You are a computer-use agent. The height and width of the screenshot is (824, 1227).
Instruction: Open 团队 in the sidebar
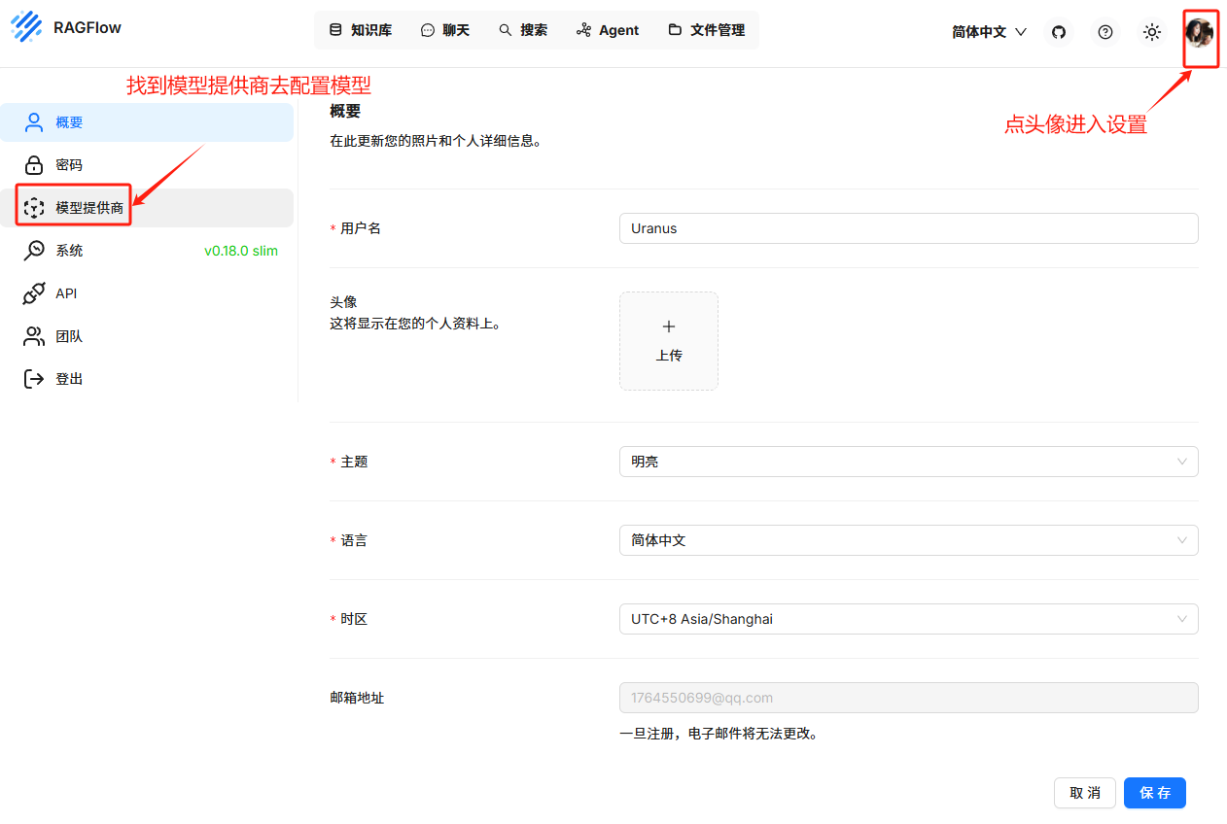click(147, 336)
